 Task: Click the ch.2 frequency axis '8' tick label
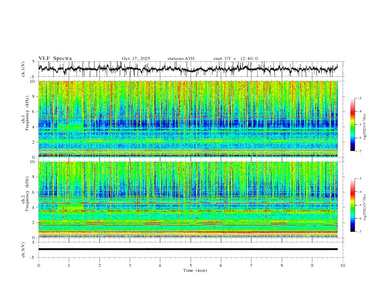coord(35,177)
